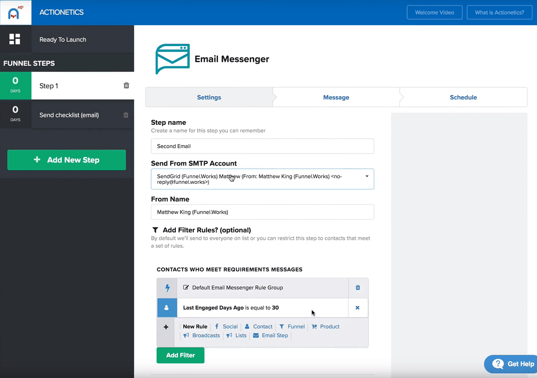The height and width of the screenshot is (378, 537).
Task: Open the dashboard grid icon
Action: [x=15, y=39]
